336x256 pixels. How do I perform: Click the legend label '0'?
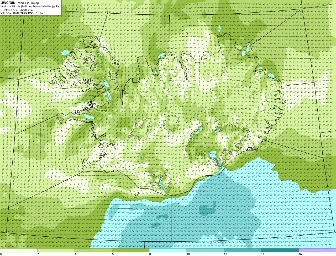(x=1, y=254)
